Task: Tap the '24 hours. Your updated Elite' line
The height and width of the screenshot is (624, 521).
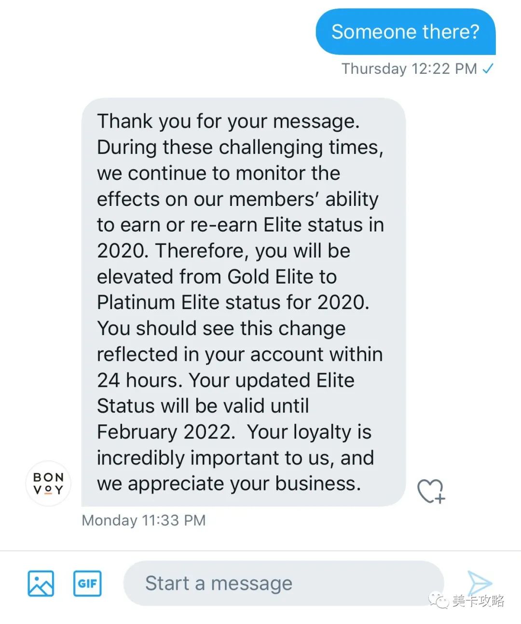Action: click(x=226, y=380)
